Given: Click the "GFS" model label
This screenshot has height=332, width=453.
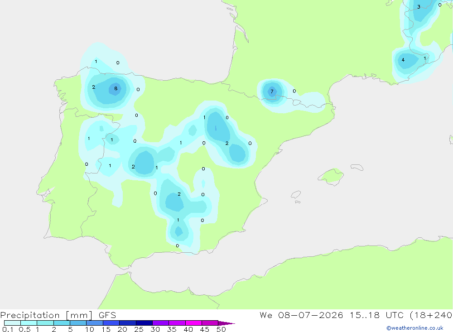Looking at the screenshot, I should pyautogui.click(x=107, y=315).
